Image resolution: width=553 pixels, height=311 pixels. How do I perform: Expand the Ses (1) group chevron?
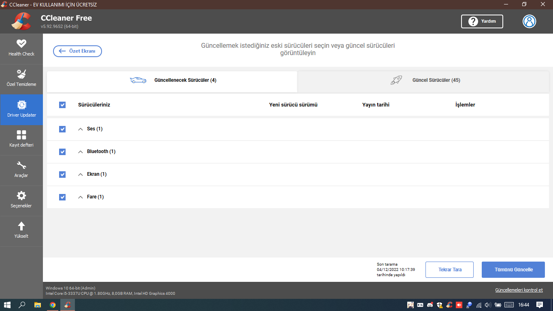[x=80, y=129]
